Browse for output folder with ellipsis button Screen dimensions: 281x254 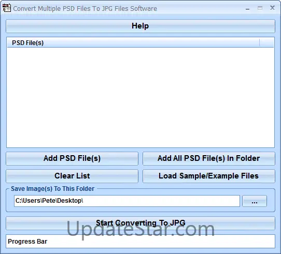tap(255, 201)
